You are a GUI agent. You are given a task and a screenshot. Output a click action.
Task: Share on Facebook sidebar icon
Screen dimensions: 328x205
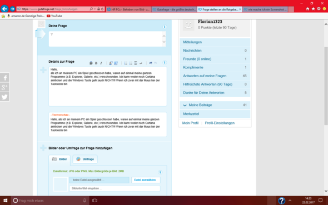click(x=4, y=78)
